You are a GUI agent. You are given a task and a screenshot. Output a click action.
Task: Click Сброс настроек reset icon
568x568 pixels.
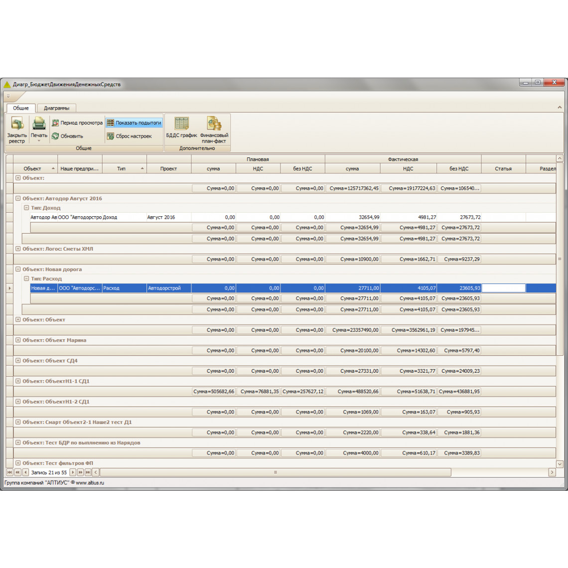[111, 136]
